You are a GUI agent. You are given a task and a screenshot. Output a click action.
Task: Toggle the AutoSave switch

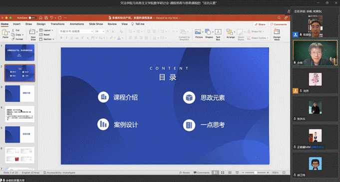point(32,18)
